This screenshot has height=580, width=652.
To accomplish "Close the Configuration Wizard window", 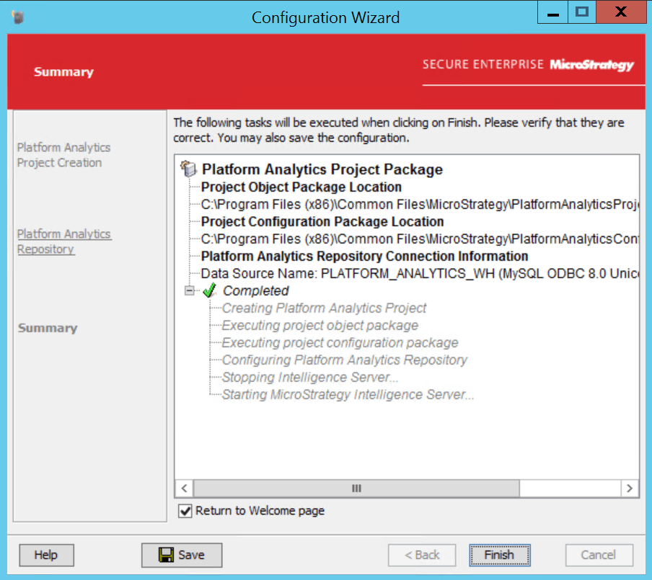I will (621, 12).
